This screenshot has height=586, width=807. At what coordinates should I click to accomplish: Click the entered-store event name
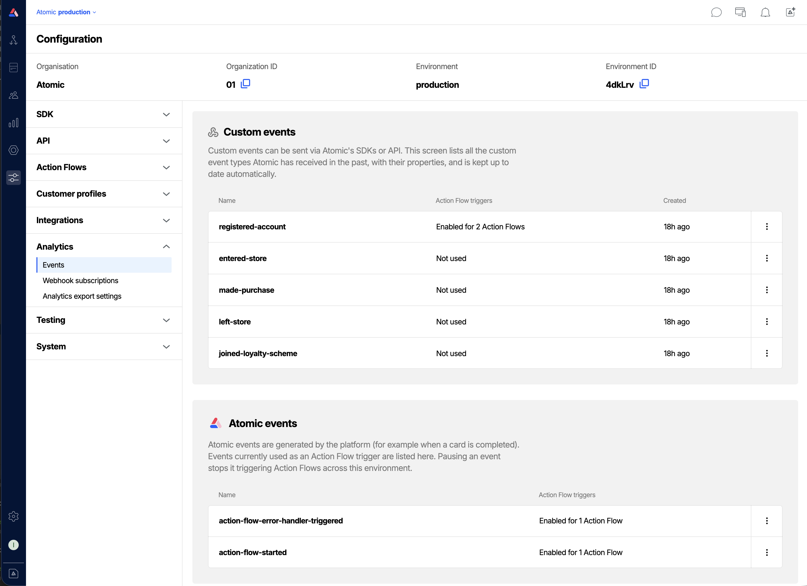243,258
